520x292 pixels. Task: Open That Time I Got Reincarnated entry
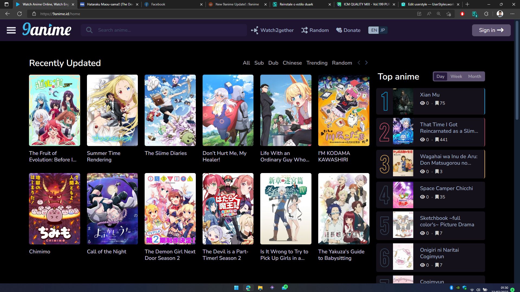pyautogui.click(x=430, y=132)
